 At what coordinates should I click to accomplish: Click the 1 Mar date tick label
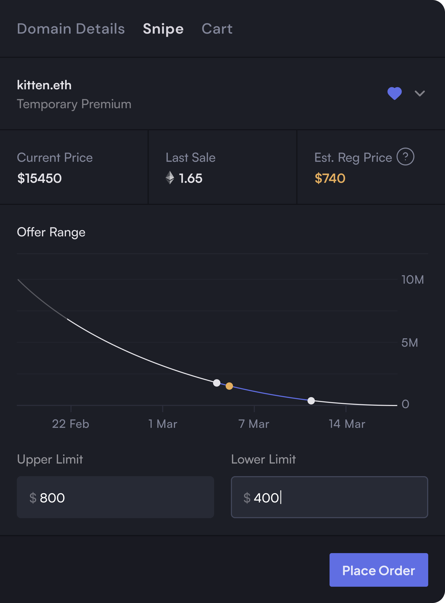click(x=163, y=424)
